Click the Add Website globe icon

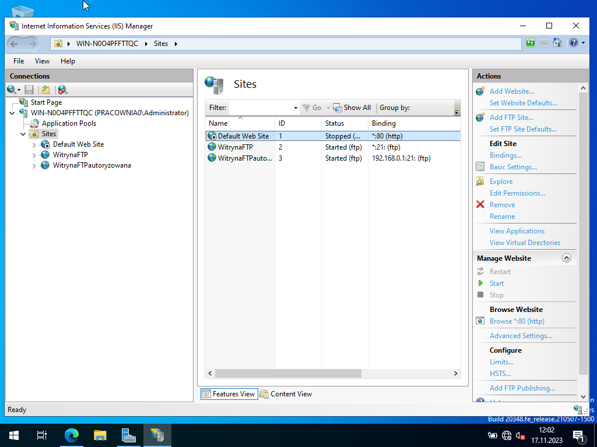[x=480, y=91]
